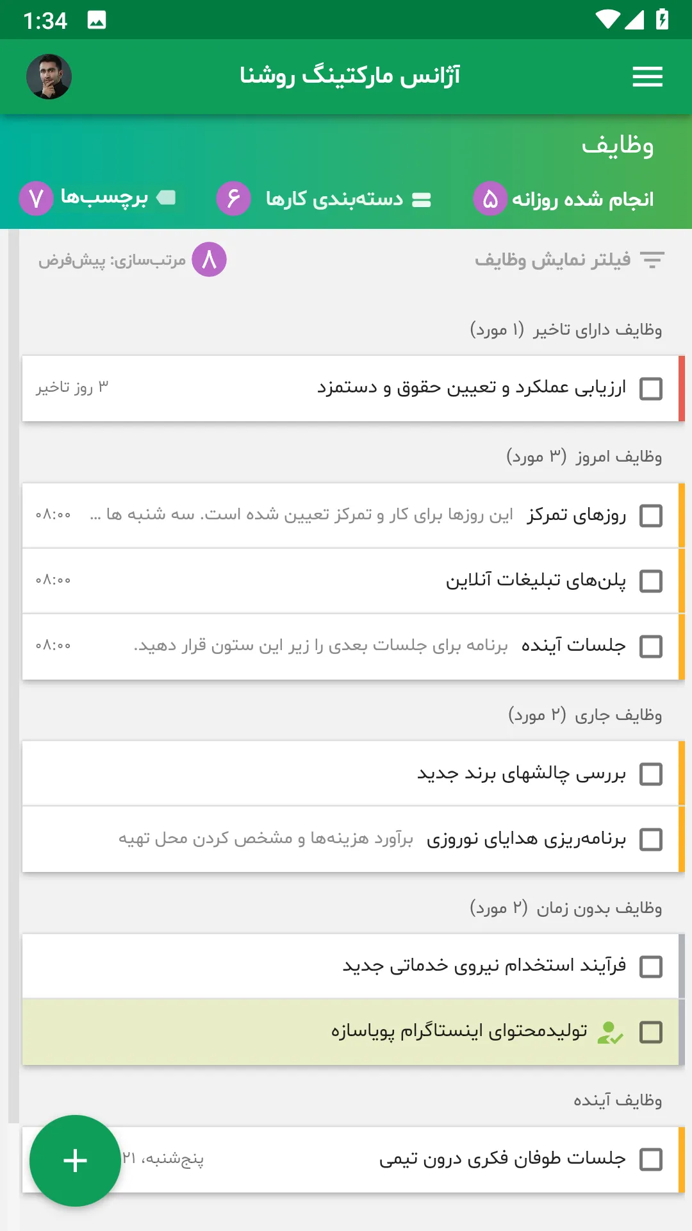Screen dimensions: 692x1231
Task: Tap the picture notification icon in status bar
Action: (97, 21)
